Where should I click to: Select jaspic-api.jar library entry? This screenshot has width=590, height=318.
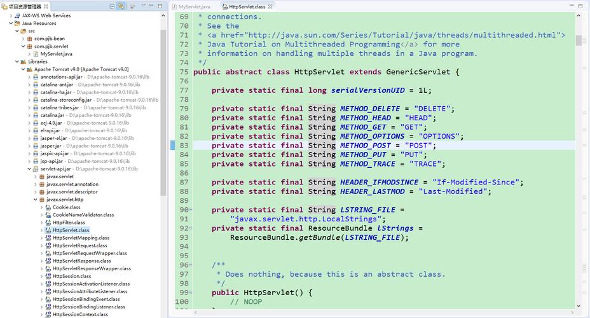pyautogui.click(x=55, y=153)
